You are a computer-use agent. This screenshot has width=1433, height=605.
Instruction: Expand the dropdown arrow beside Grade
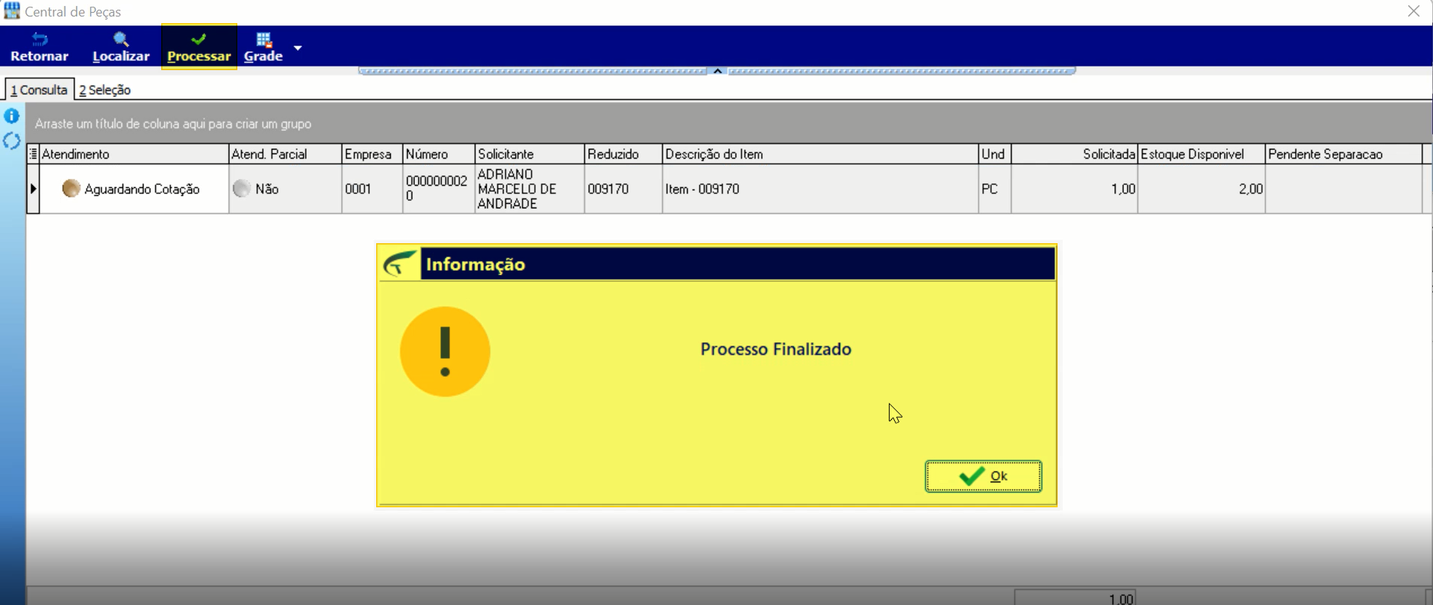pos(298,48)
